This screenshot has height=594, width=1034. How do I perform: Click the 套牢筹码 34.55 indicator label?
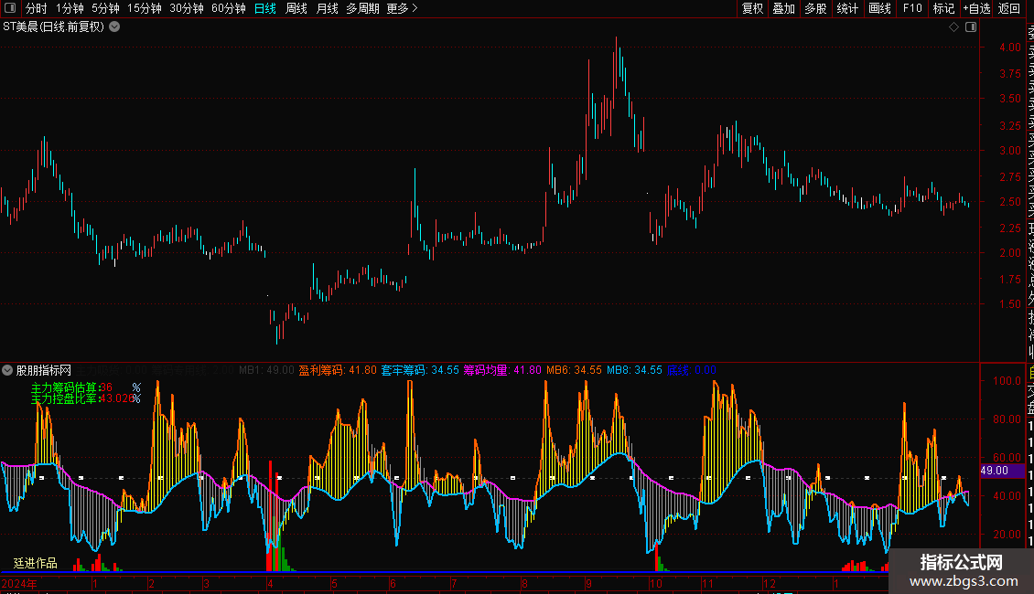(x=420, y=370)
